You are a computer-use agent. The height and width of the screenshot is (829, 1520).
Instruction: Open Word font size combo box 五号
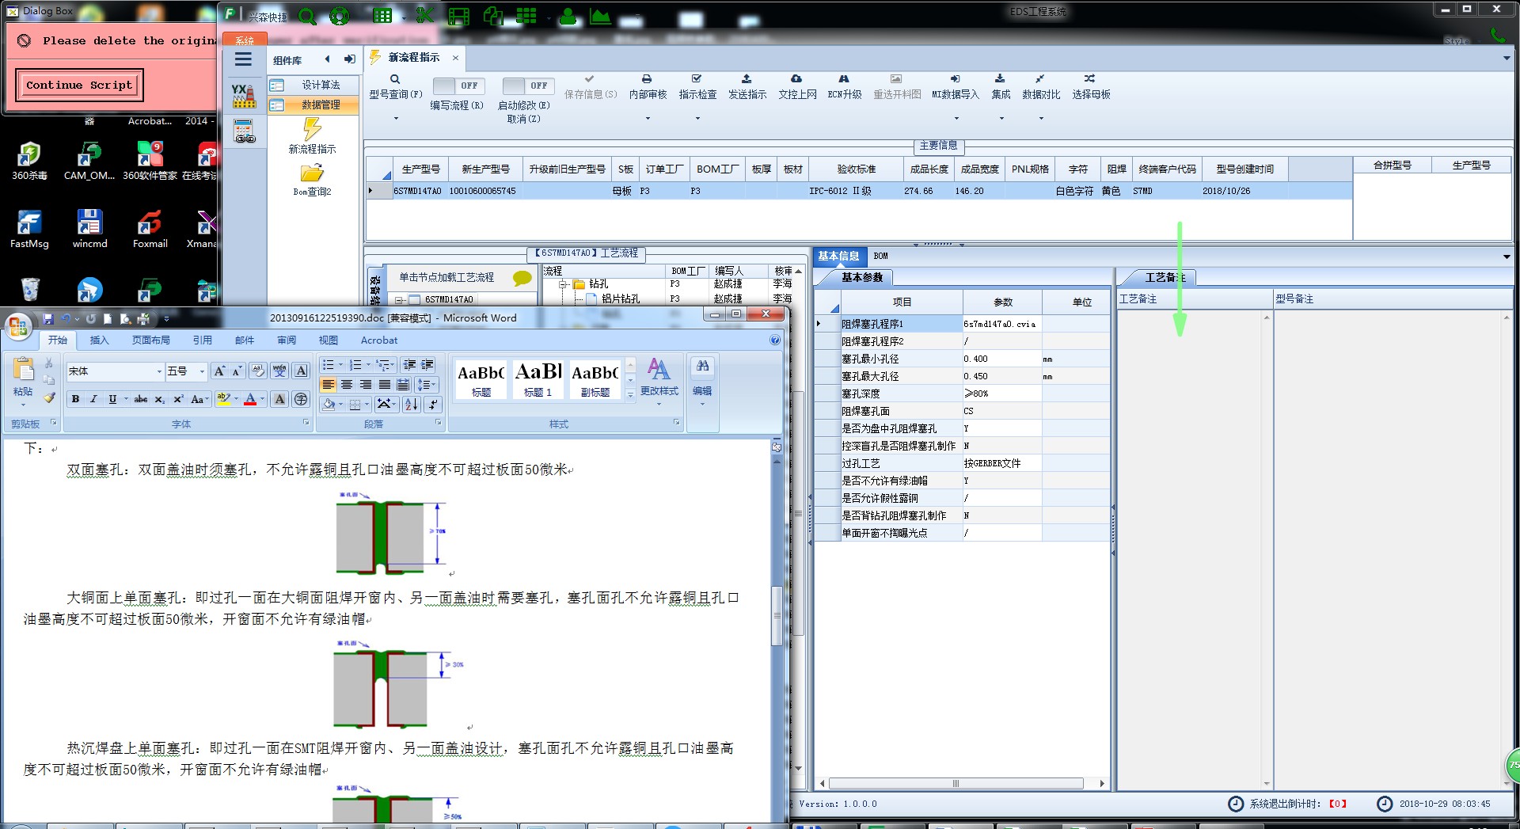coord(186,371)
